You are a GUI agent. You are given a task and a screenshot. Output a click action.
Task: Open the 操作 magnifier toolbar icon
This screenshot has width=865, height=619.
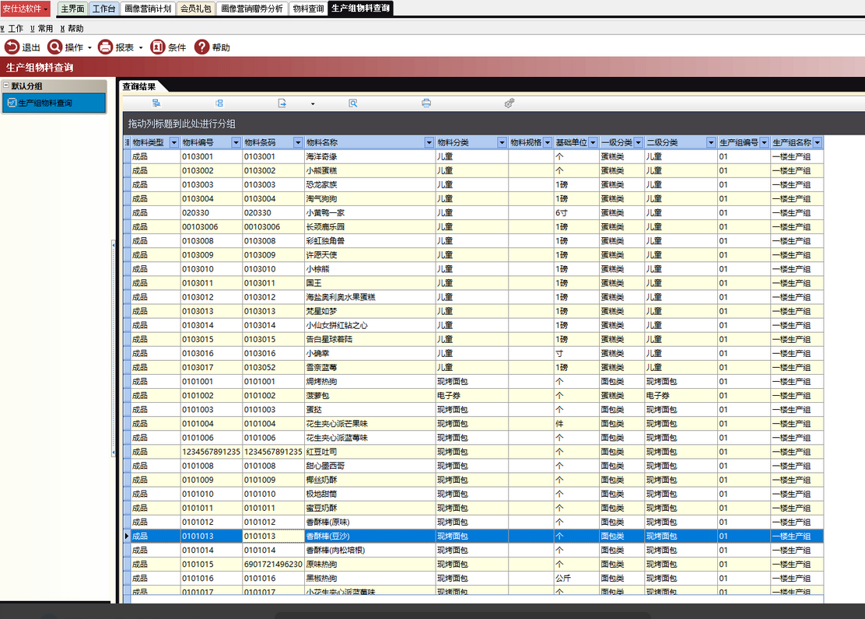(x=54, y=47)
